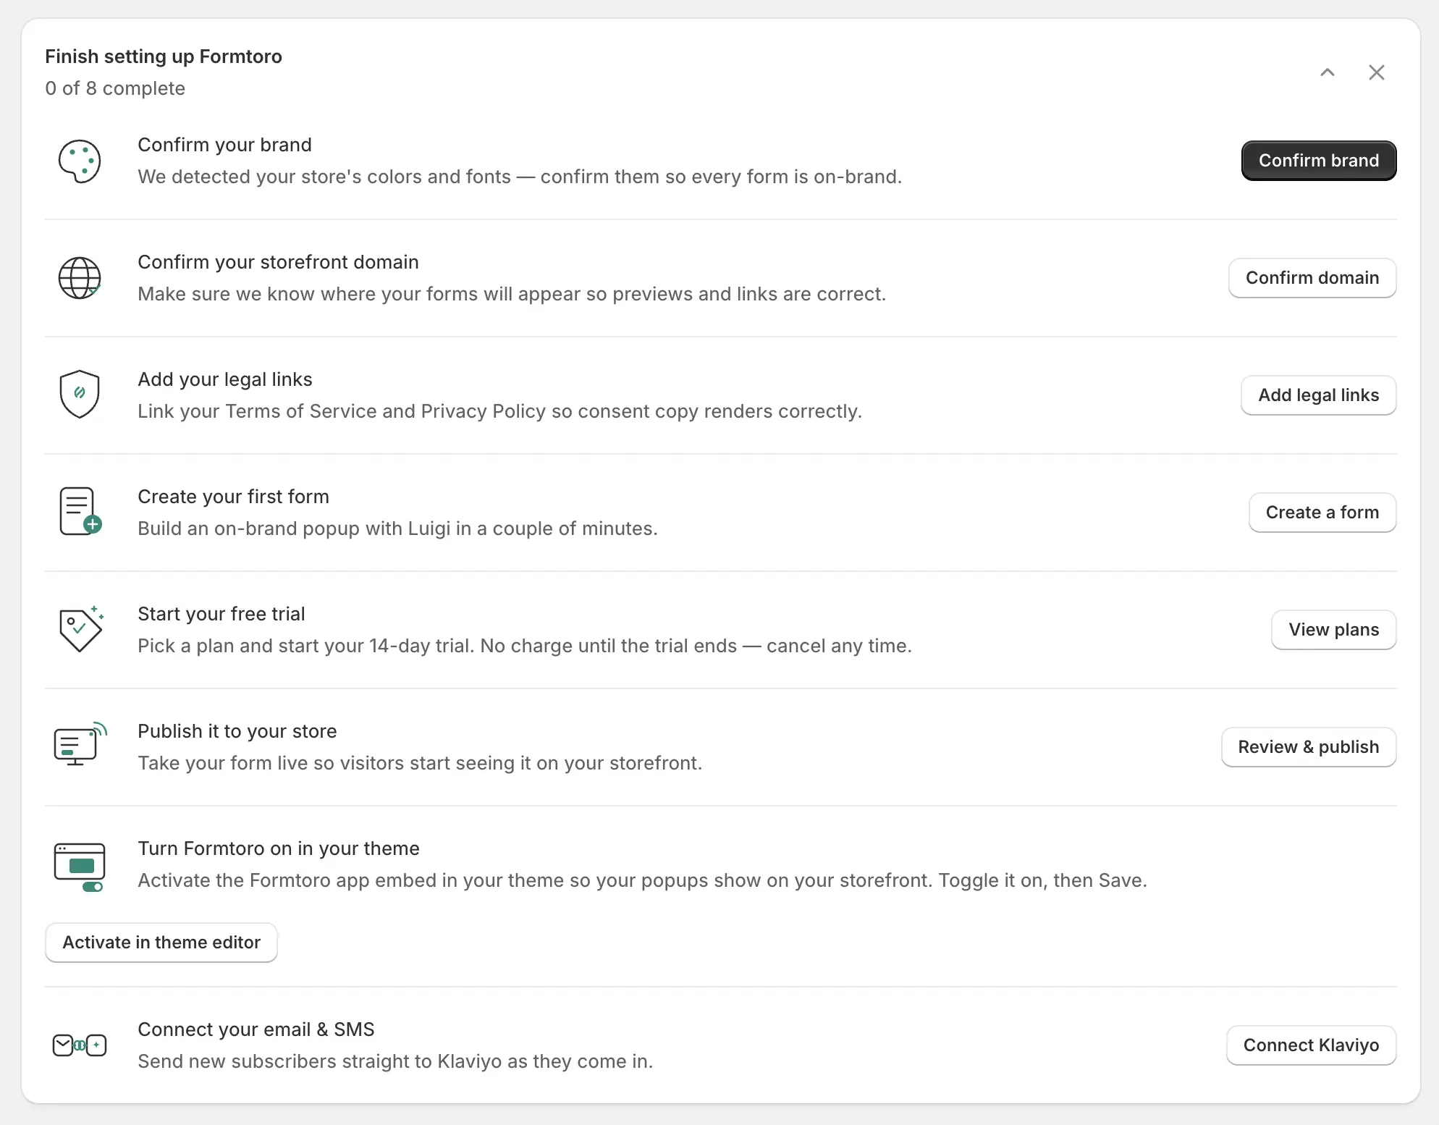1439x1125 pixels.
Task: Choose Add legal links
Action: coord(1319,395)
